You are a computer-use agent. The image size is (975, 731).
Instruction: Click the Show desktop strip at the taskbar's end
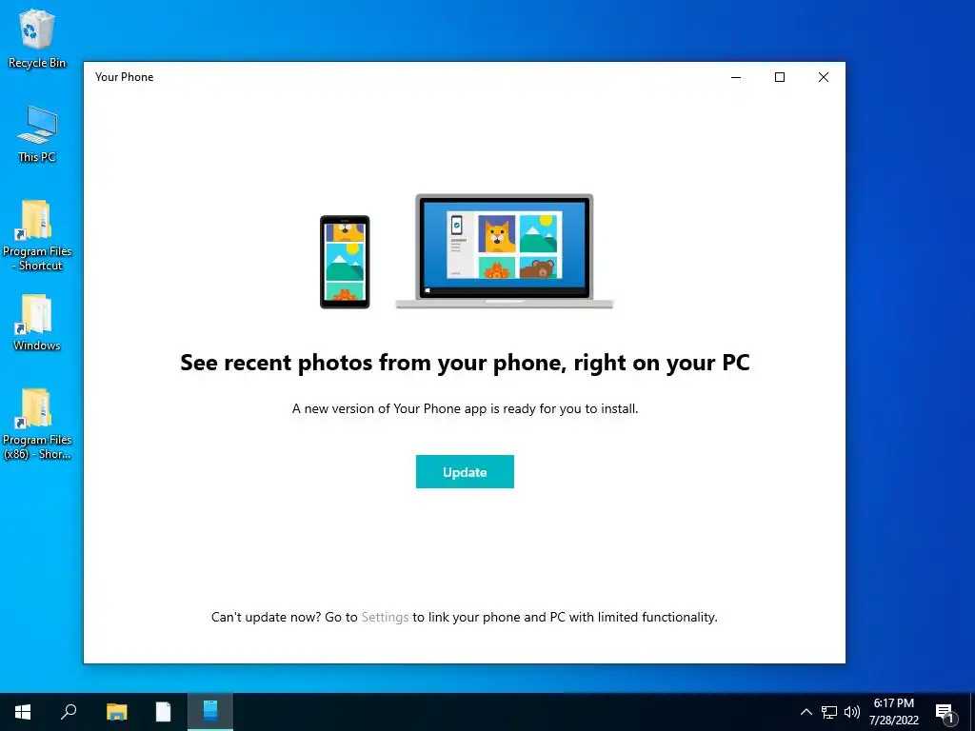972,712
